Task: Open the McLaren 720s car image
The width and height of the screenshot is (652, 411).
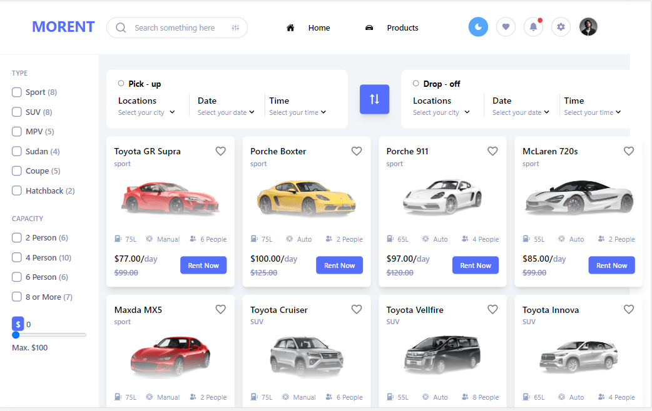Action: (579, 197)
